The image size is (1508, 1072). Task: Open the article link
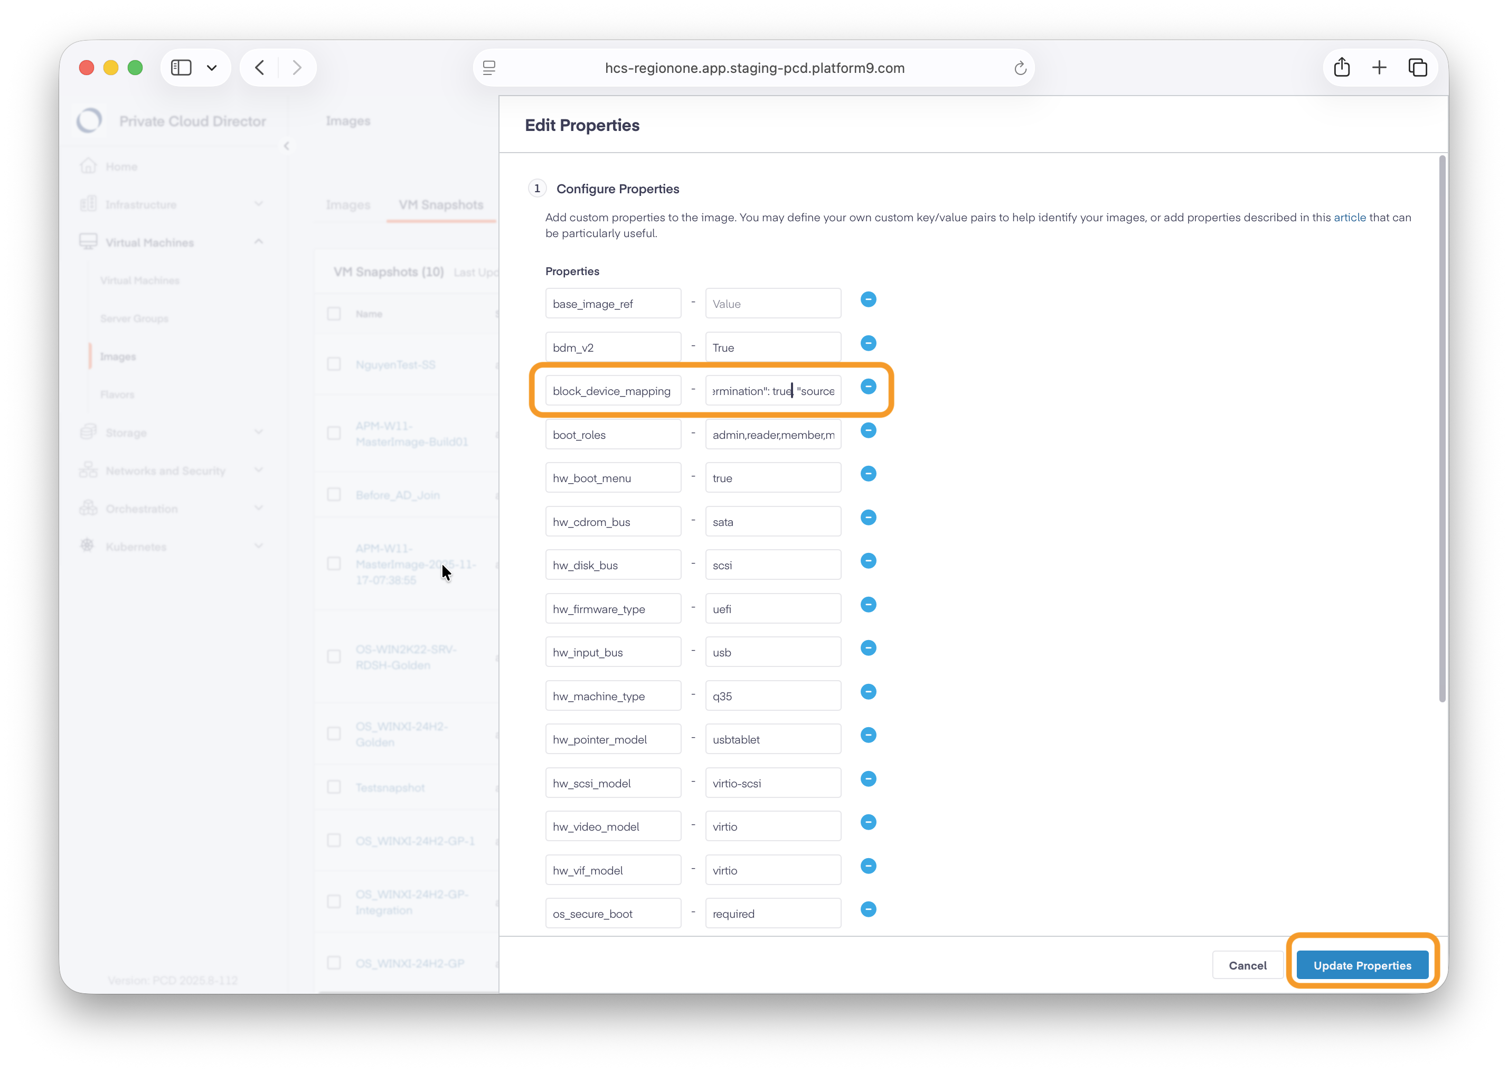(x=1349, y=217)
